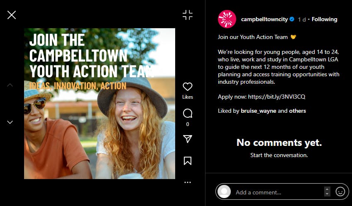Viewport: 352px width, 206px height.
Task: Click your avatar beside comment box
Action: pos(224,191)
